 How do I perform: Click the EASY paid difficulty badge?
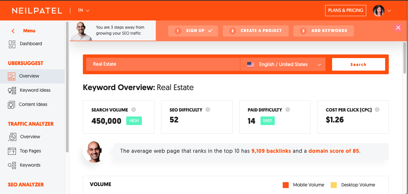click(267, 121)
